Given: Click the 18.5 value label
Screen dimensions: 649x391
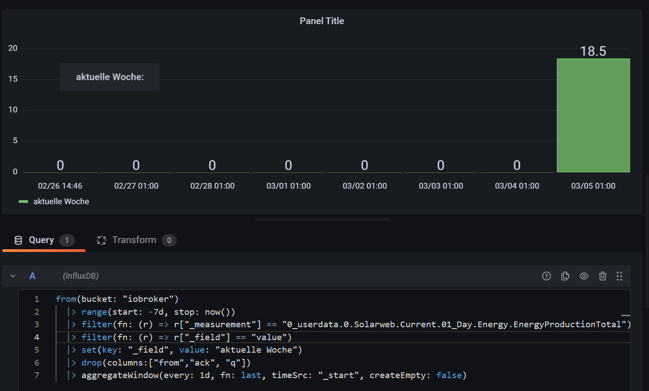Looking at the screenshot, I should 593,51.
